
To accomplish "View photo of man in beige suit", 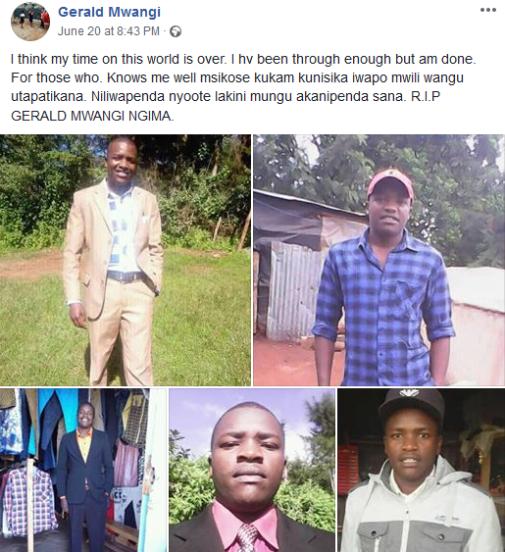I will click(126, 260).
